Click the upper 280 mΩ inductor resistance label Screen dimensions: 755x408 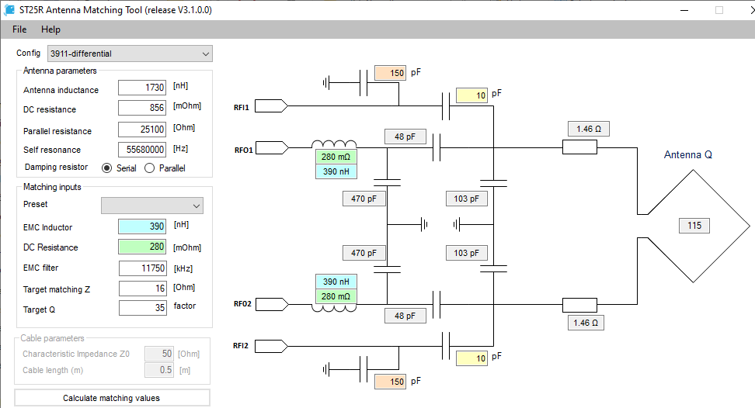tap(336, 157)
